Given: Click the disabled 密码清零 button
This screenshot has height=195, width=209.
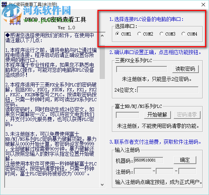Looking at the screenshot, I should (x=187, y=115).
